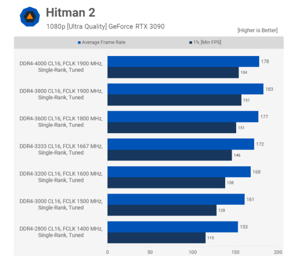The width and height of the screenshot is (298, 260).
Task: Click the DDR4-3600 average bar valued 177
Action: [183, 117]
